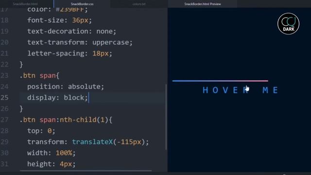Click the closing brace on line 22

click(21, 65)
